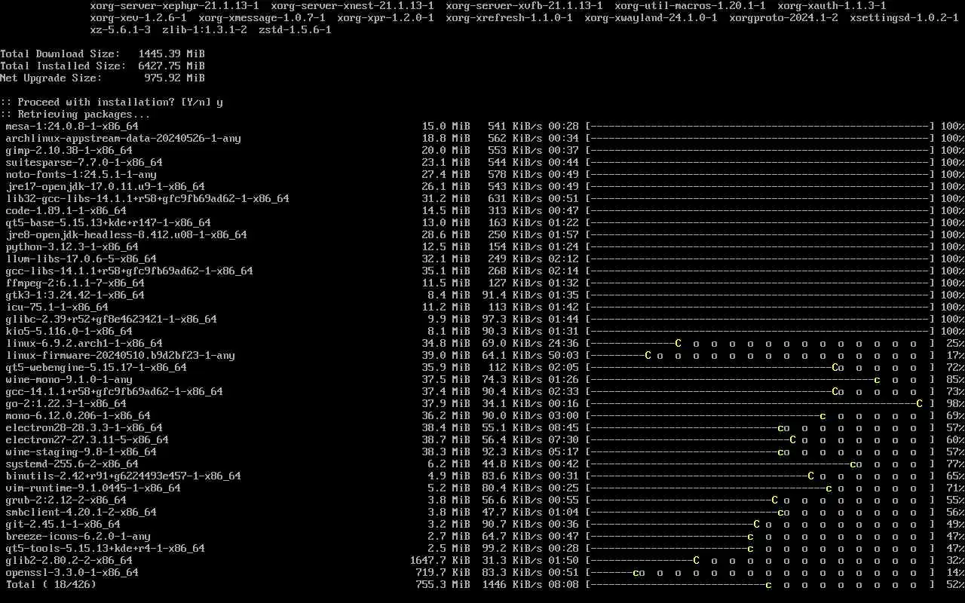Select the openssl-3.3.0-1-x86_64 entry
The width and height of the screenshot is (965, 603).
[x=72, y=573]
